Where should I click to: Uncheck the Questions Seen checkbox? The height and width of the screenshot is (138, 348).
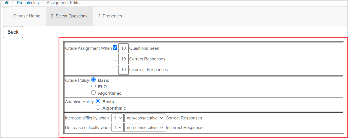(115, 48)
